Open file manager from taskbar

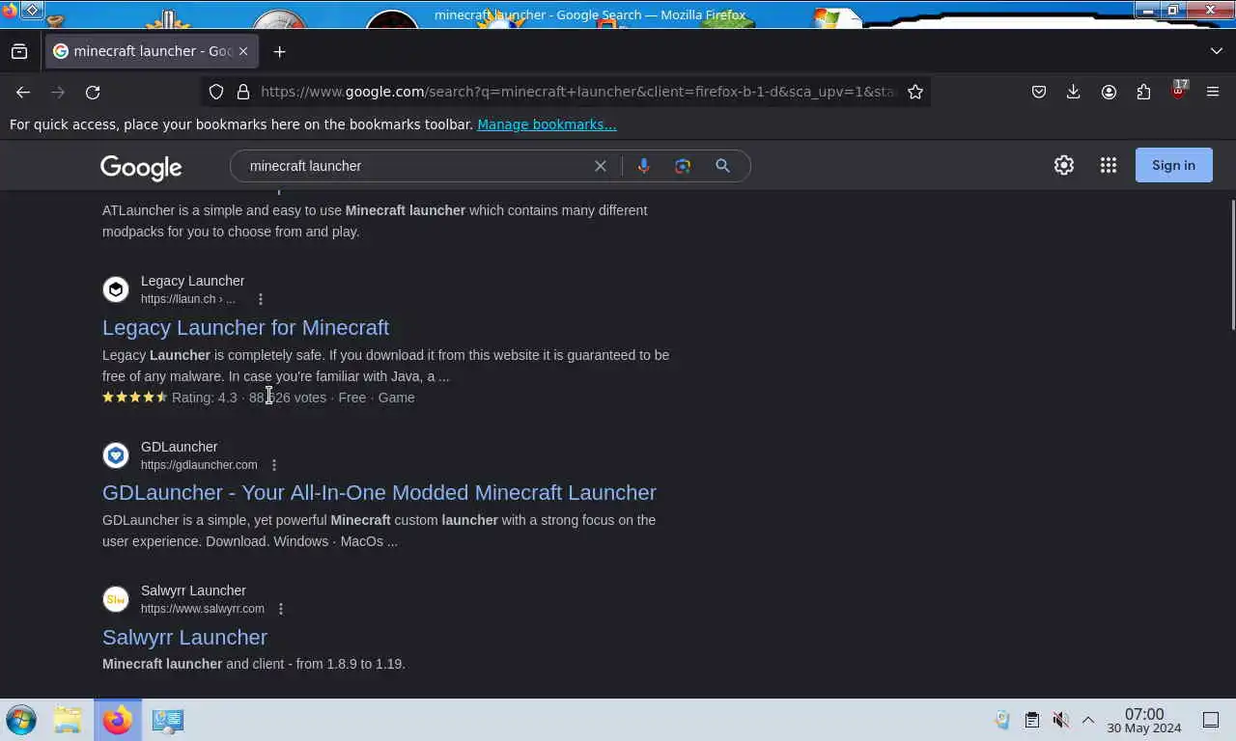(68, 720)
